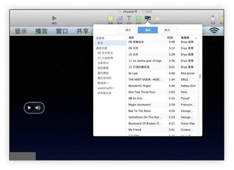Viewport: 234px width, 170px height.
Task: Select the song 'At Last'
Action: coord(163,73)
